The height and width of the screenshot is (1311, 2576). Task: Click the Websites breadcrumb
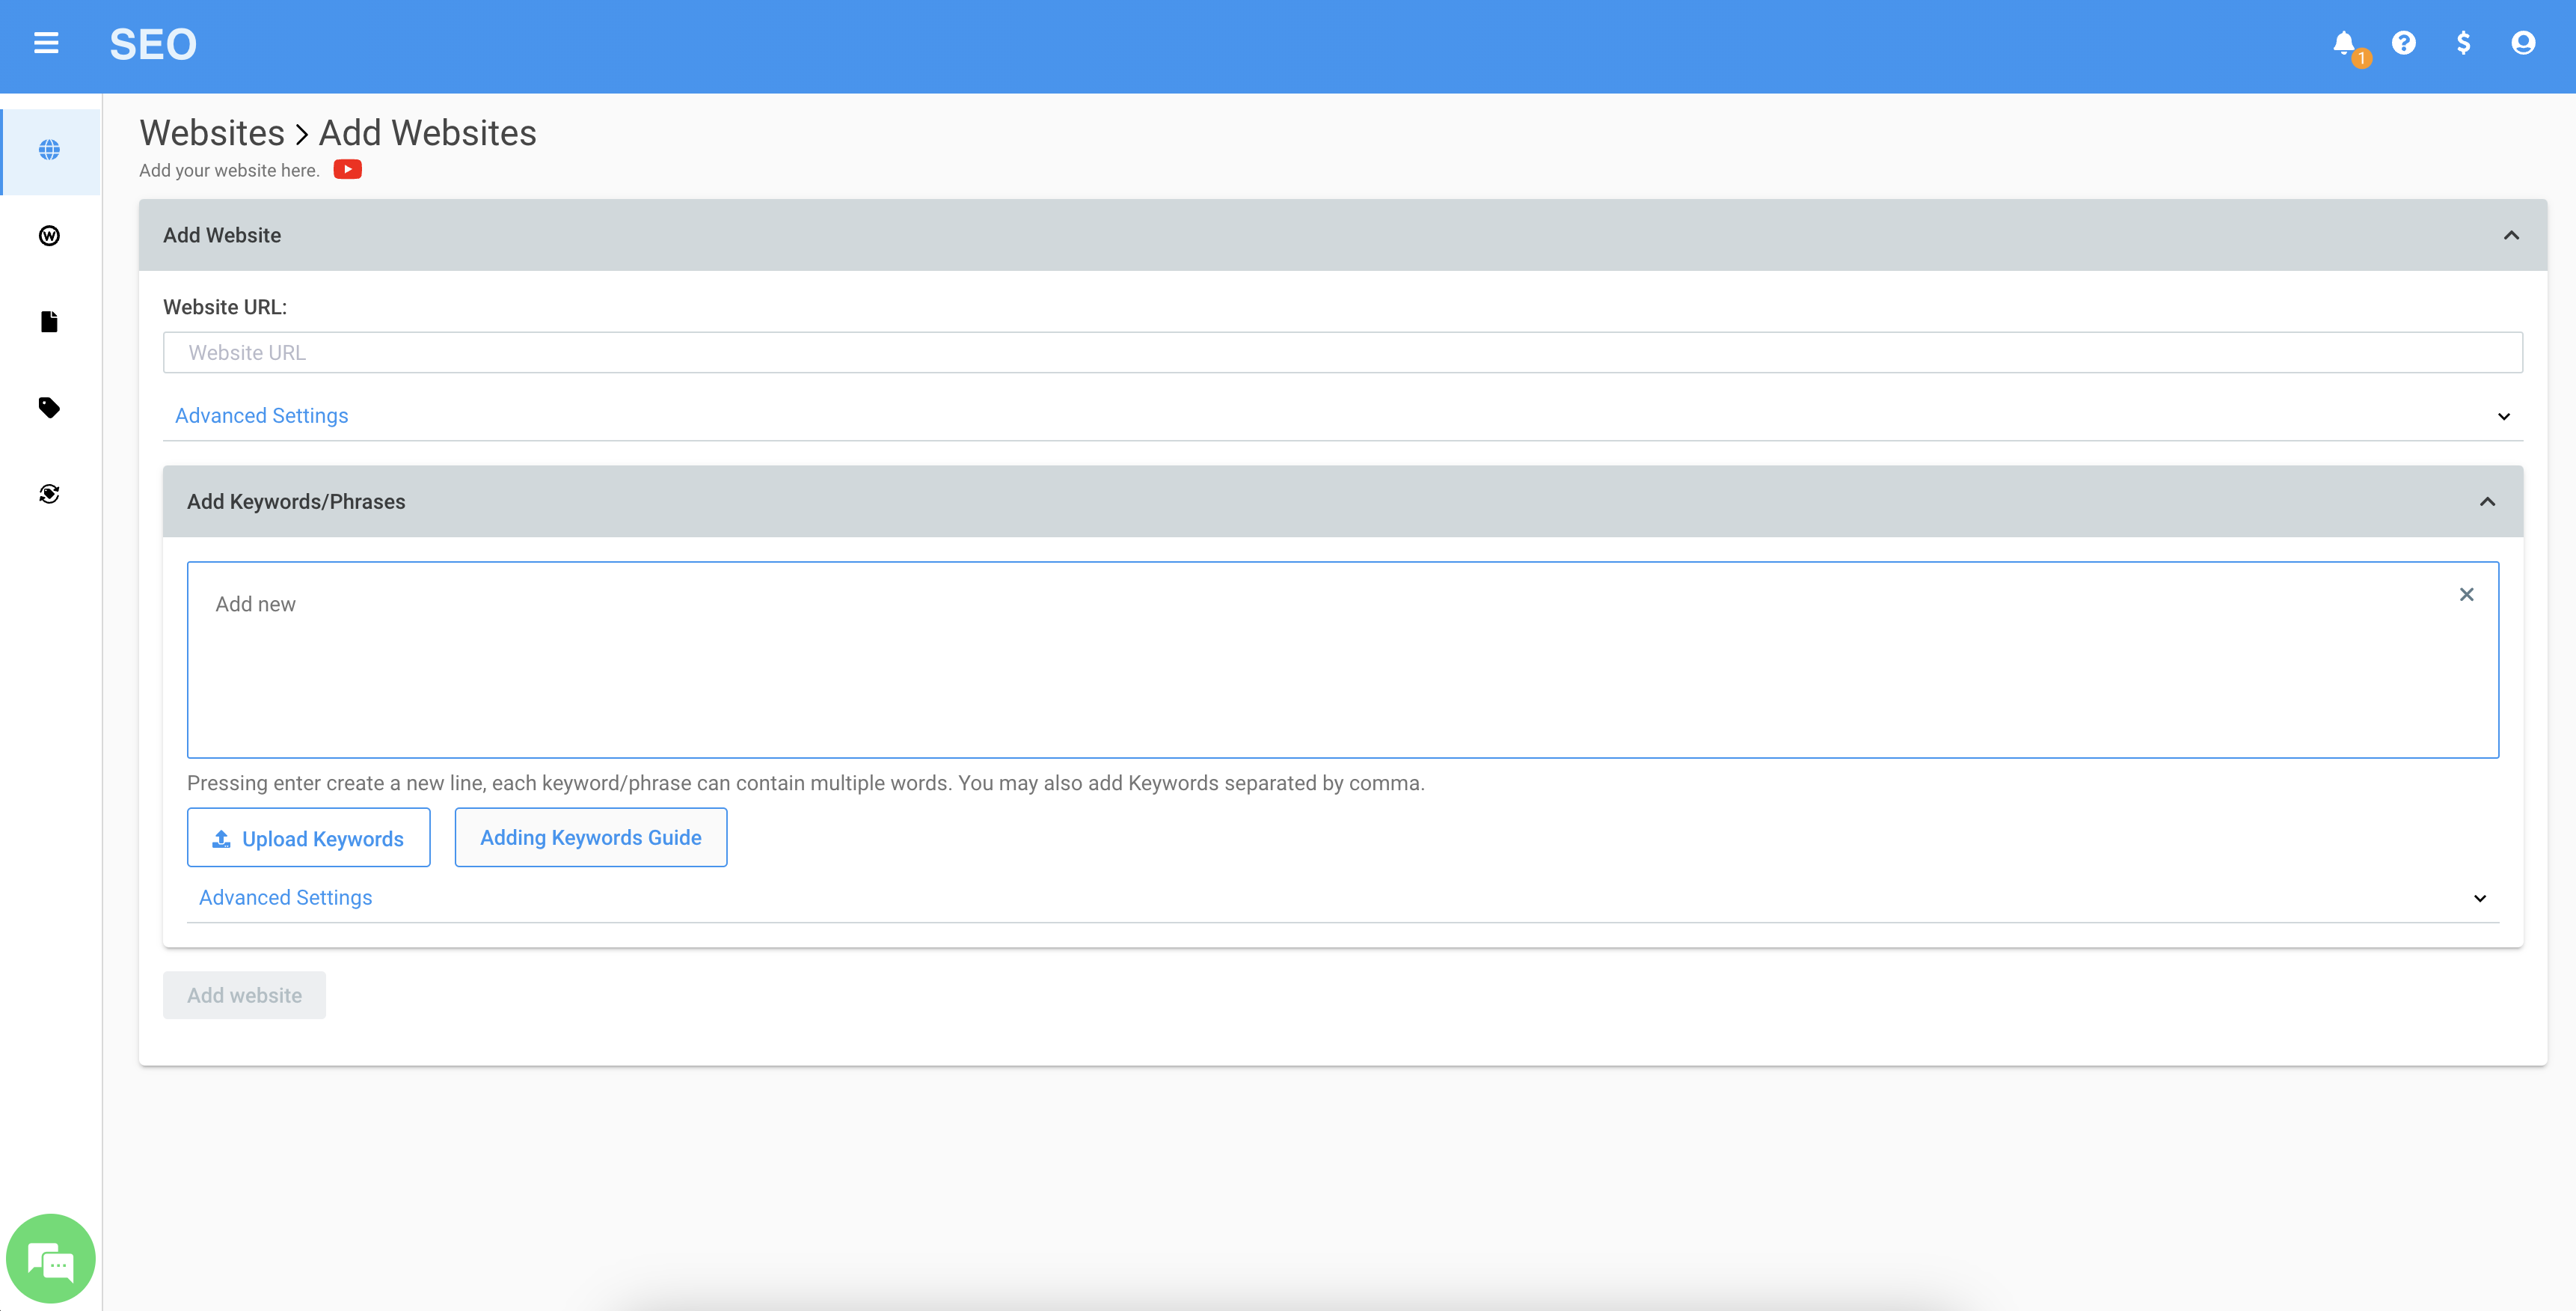212,133
